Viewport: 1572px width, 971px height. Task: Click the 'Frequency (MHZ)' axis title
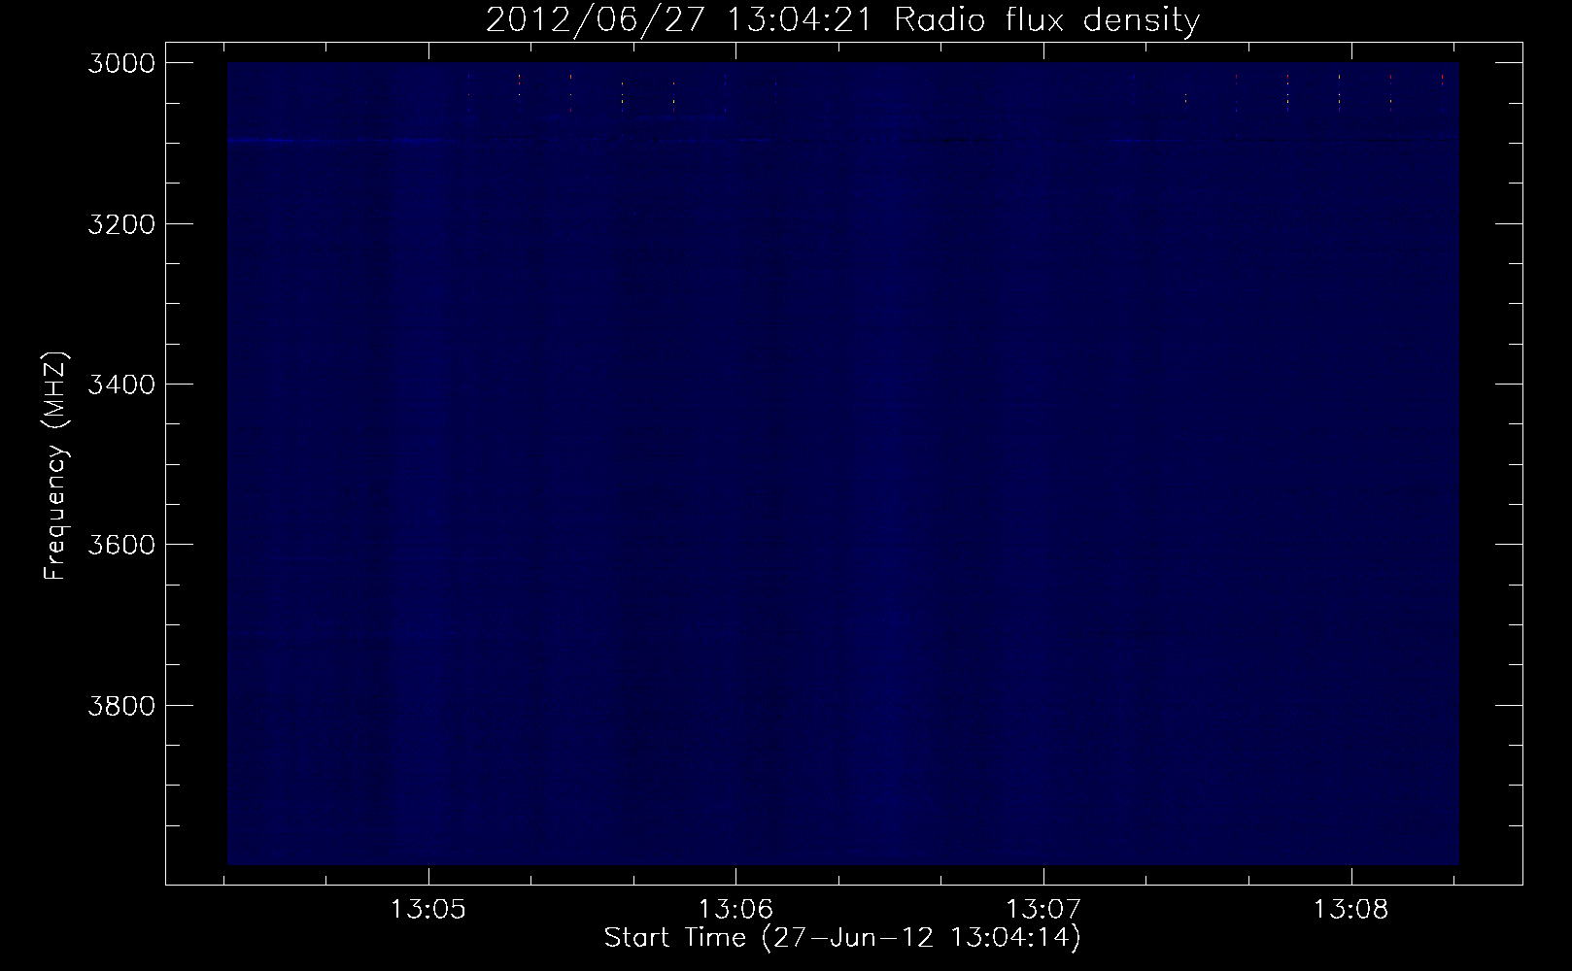55,466
